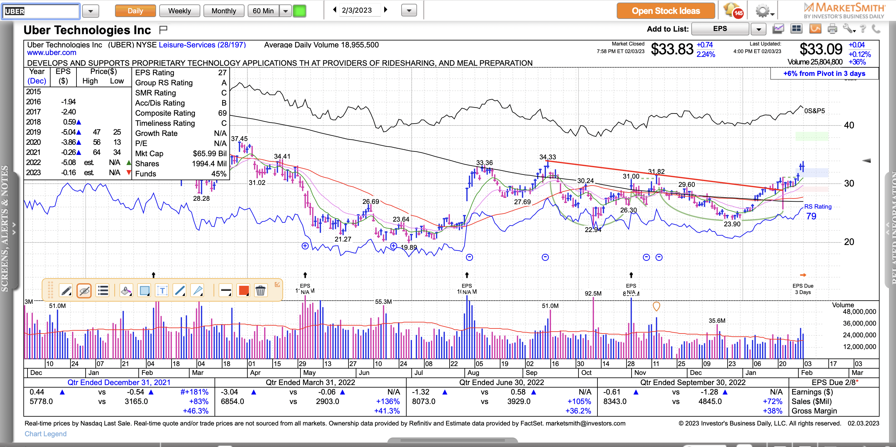Open the alerts bell with 145 badge
Viewport: 896px width, 447px height.
tap(733, 10)
